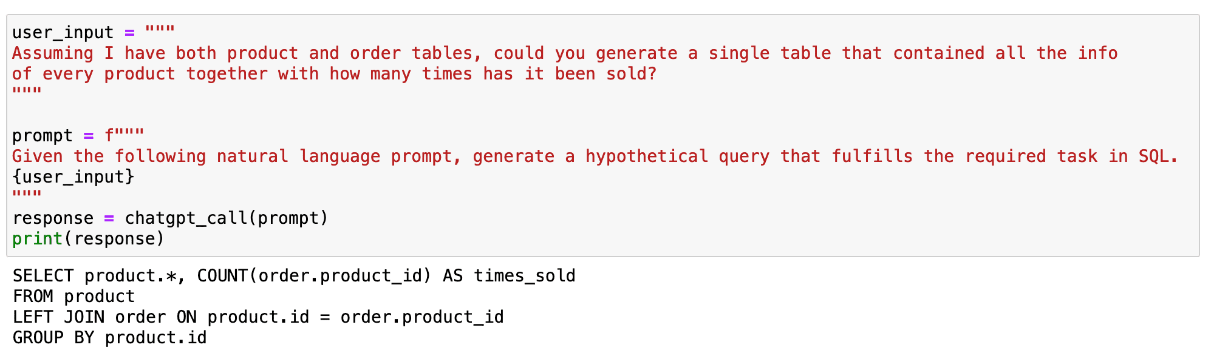Click the user_input variable name on first line
The height and width of the screenshot is (353, 1211).
click(63, 33)
